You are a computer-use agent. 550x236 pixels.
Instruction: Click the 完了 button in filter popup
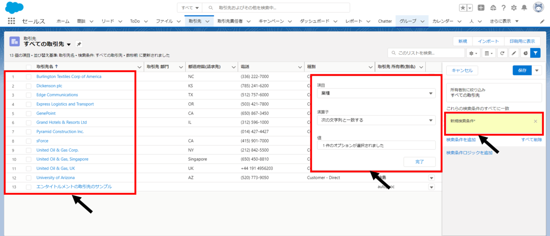(419, 162)
